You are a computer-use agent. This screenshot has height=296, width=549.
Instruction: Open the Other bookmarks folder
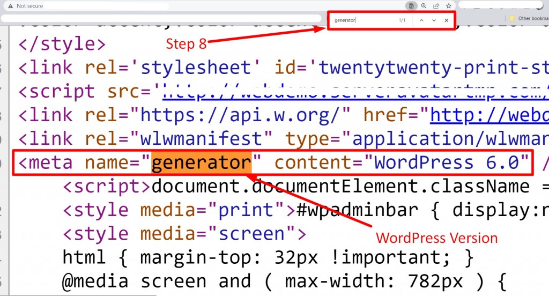coord(529,18)
